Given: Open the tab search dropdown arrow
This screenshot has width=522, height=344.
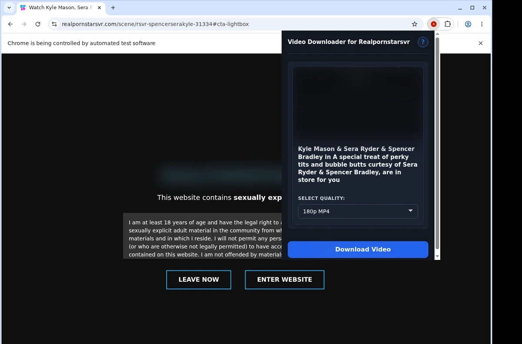Looking at the screenshot, I should [x=9, y=8].
